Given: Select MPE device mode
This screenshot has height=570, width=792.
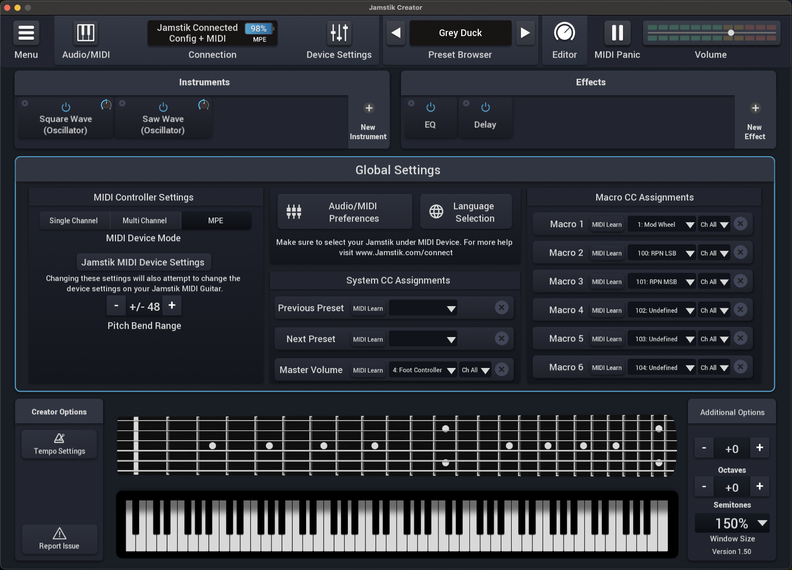Looking at the screenshot, I should (216, 221).
